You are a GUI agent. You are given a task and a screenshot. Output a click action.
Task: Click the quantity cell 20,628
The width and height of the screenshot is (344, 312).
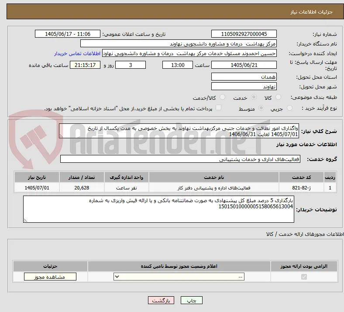[x=82, y=188]
